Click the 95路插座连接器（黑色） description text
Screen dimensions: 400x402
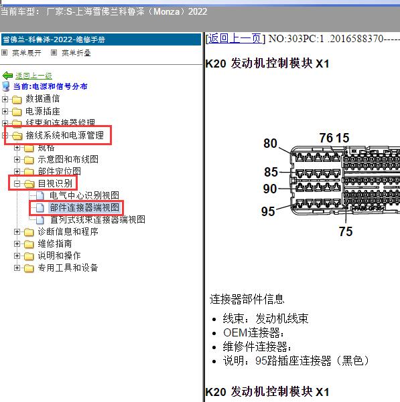pos(312,361)
